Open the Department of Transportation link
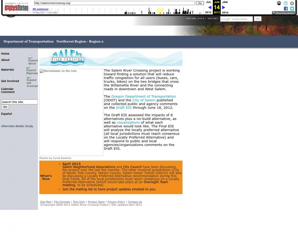 28,41
